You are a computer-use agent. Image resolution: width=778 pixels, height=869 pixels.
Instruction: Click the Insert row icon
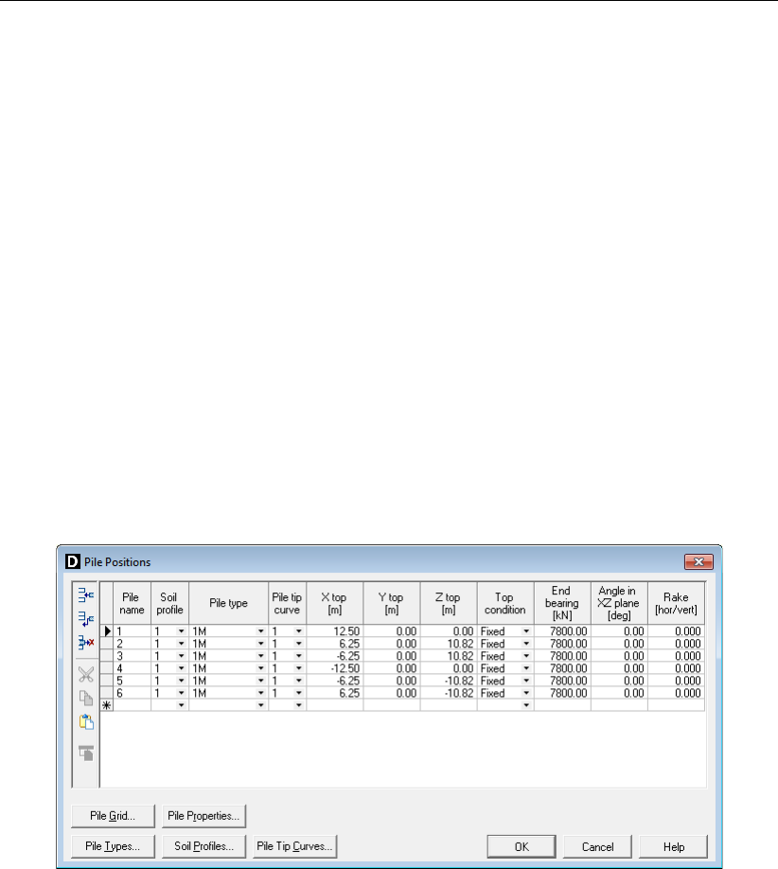pos(86,595)
